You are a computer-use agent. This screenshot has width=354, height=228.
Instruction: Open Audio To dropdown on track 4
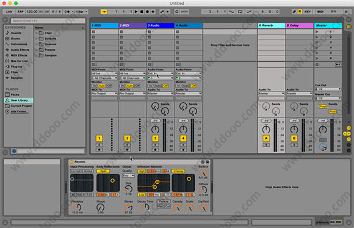pos(189,94)
